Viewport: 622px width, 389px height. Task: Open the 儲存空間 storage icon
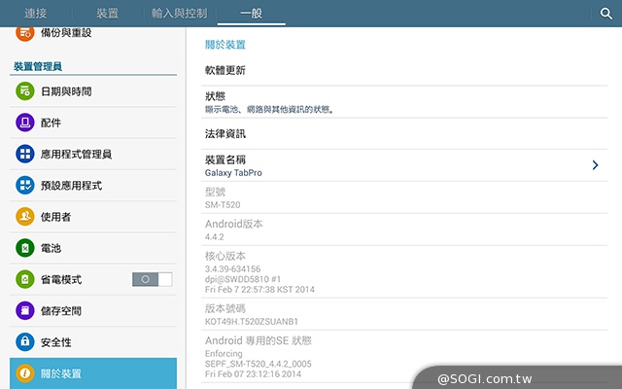(25, 311)
